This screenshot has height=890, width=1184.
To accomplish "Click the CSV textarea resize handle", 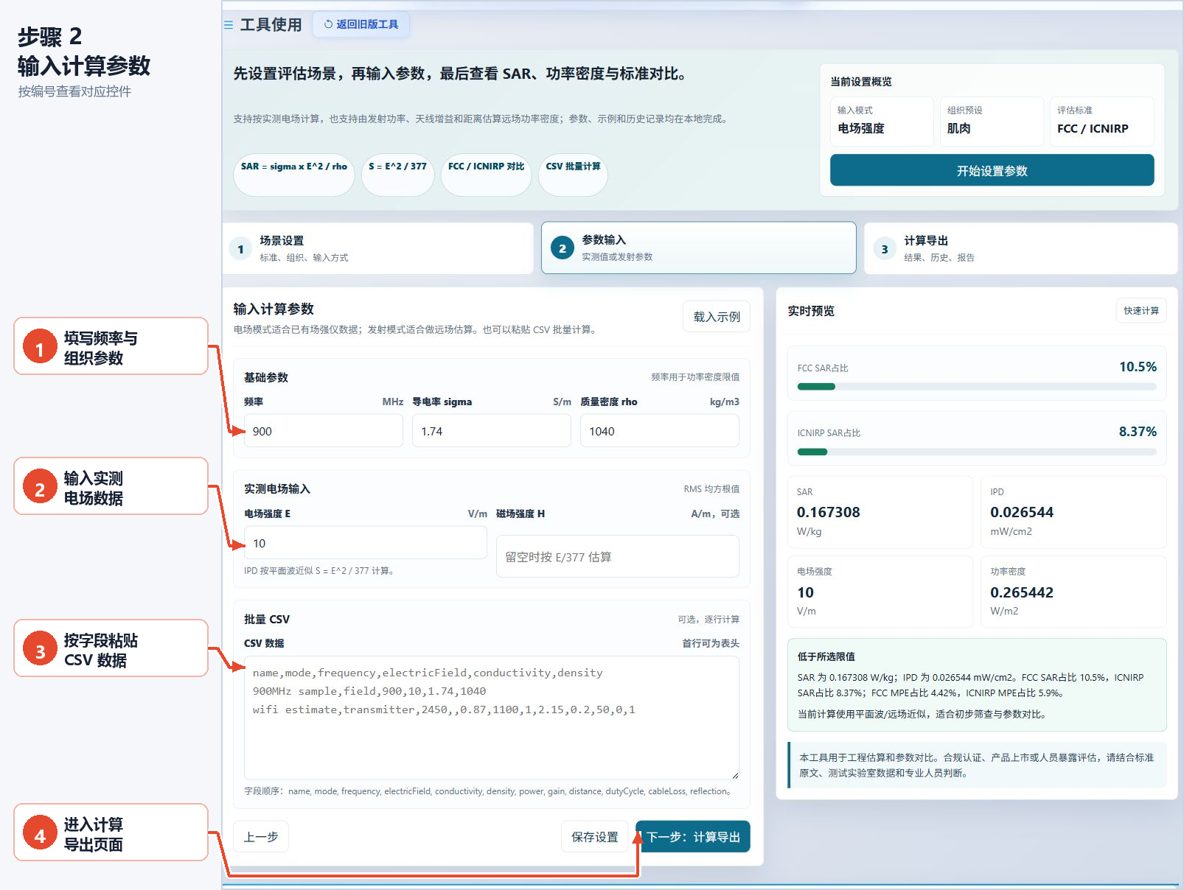I will [x=735, y=775].
